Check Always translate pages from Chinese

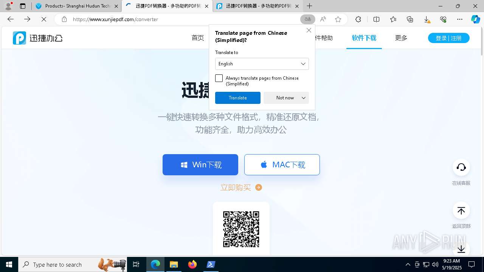point(219,78)
